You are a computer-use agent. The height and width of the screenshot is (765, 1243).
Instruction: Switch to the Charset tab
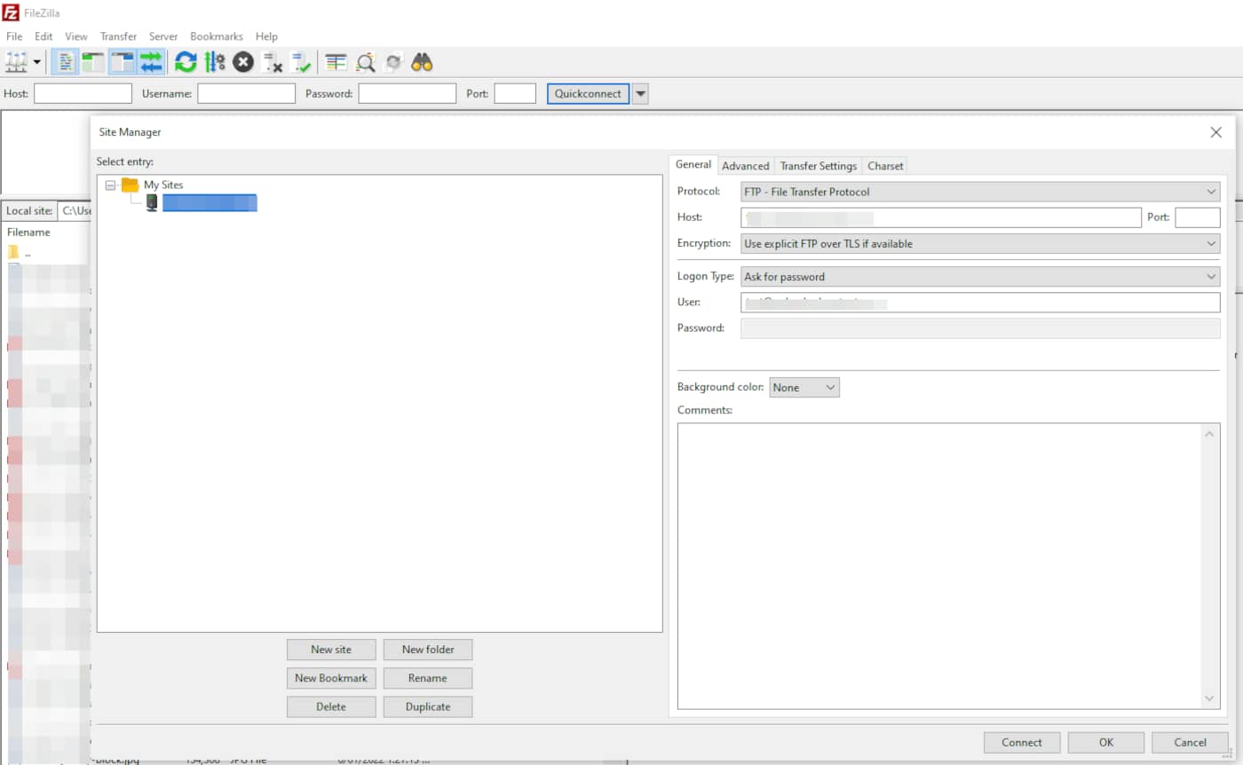point(885,166)
